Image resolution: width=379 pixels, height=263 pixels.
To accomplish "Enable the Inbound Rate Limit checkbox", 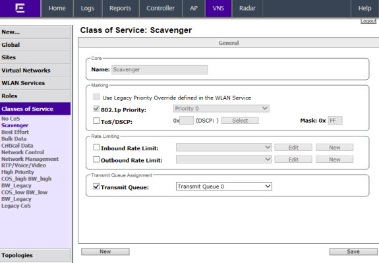I will [x=96, y=147].
